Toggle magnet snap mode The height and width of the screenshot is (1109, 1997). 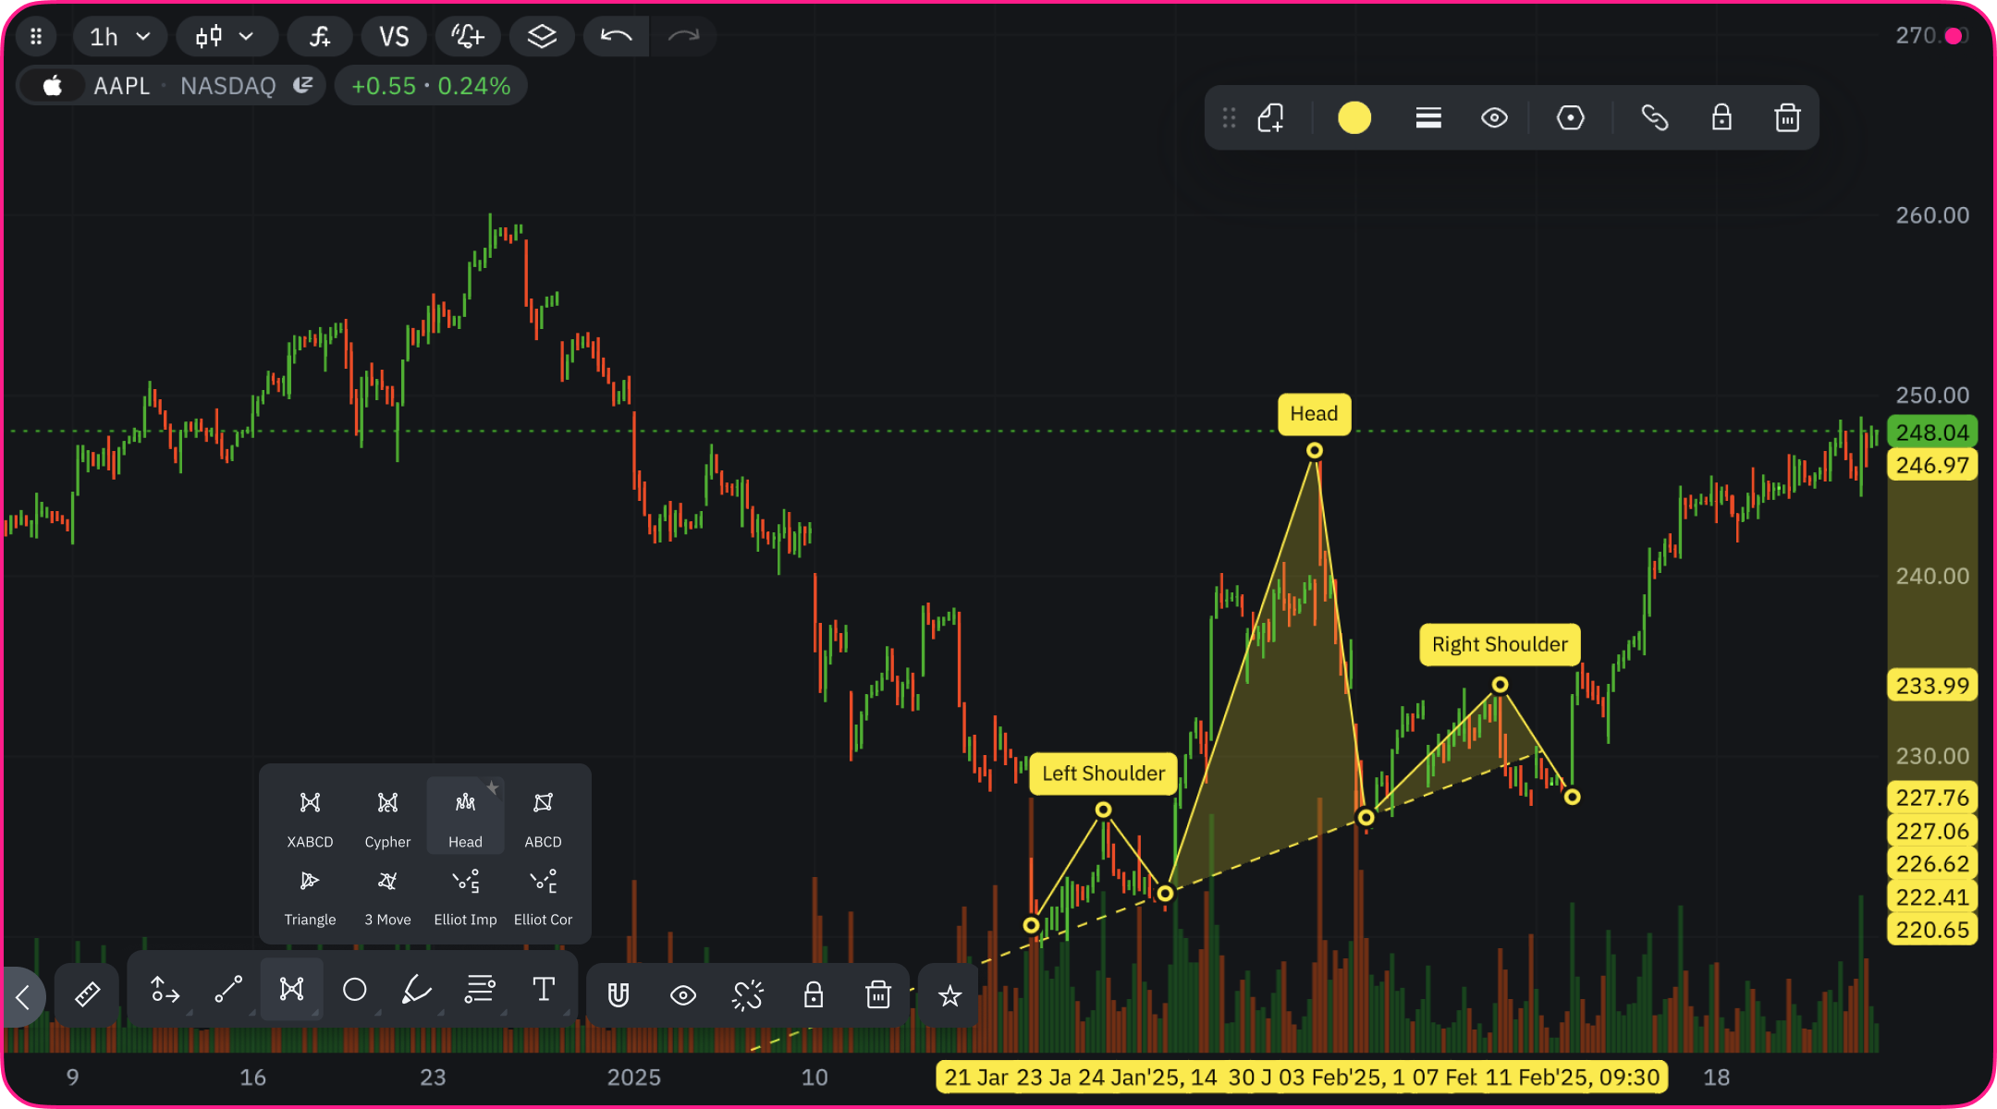pos(619,995)
